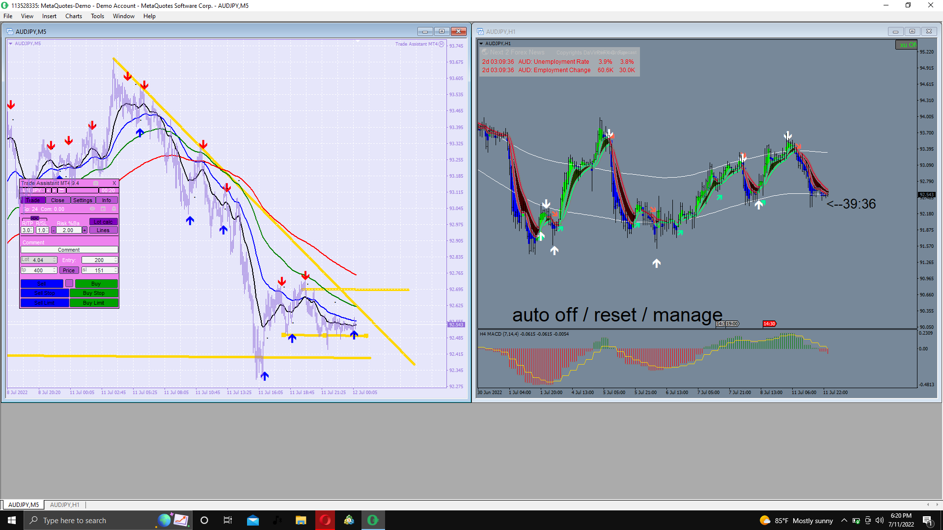Image resolution: width=943 pixels, height=530 pixels.
Task: Click the open folder icon beside symbol selector
Action: pyautogui.click(x=61, y=190)
